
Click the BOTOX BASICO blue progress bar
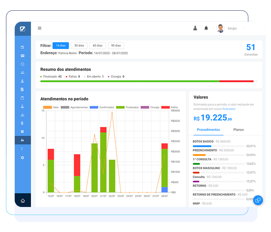202,146
